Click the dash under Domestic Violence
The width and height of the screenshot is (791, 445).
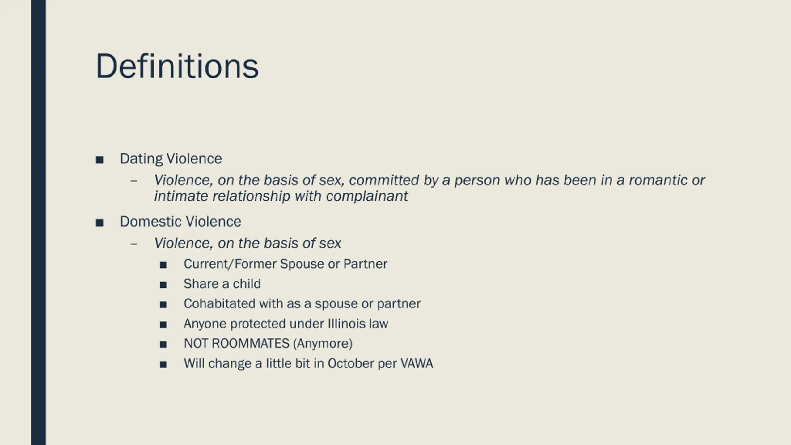134,244
